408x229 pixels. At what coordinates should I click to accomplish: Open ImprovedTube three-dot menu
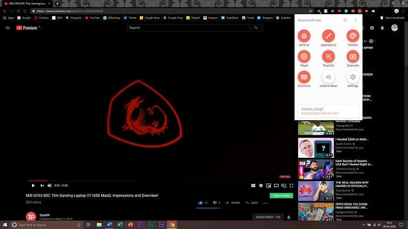pyautogui.click(x=356, y=20)
